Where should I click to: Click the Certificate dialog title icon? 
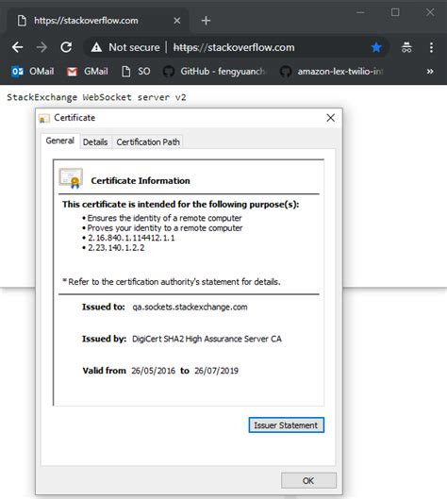pos(44,118)
